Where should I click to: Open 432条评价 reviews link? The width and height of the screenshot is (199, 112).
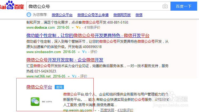click(x=125, y=110)
